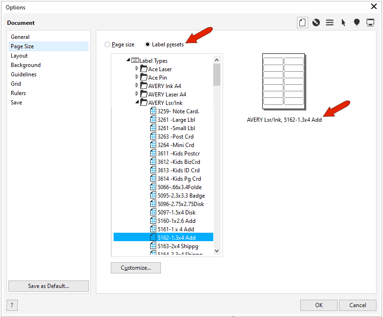Viewport: 383px width, 317px height.
Task: Click Save as Default
Action: (48, 286)
